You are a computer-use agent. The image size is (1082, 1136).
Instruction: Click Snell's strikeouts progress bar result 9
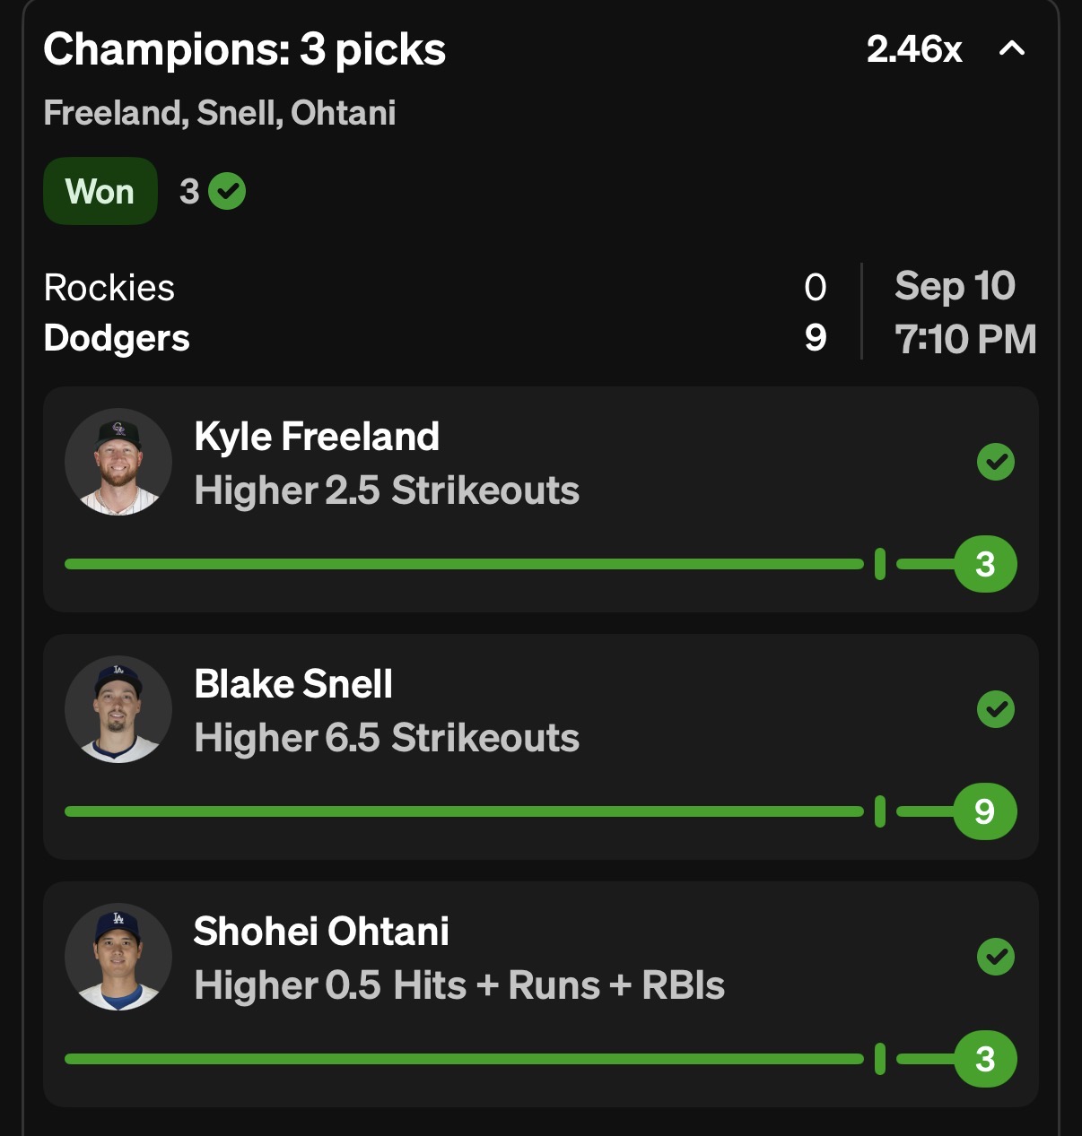(984, 811)
